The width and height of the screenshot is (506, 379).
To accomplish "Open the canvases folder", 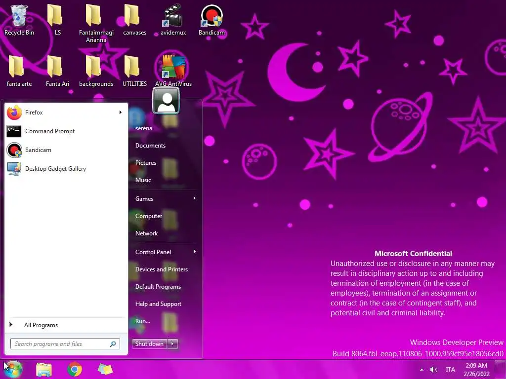I will (x=134, y=20).
